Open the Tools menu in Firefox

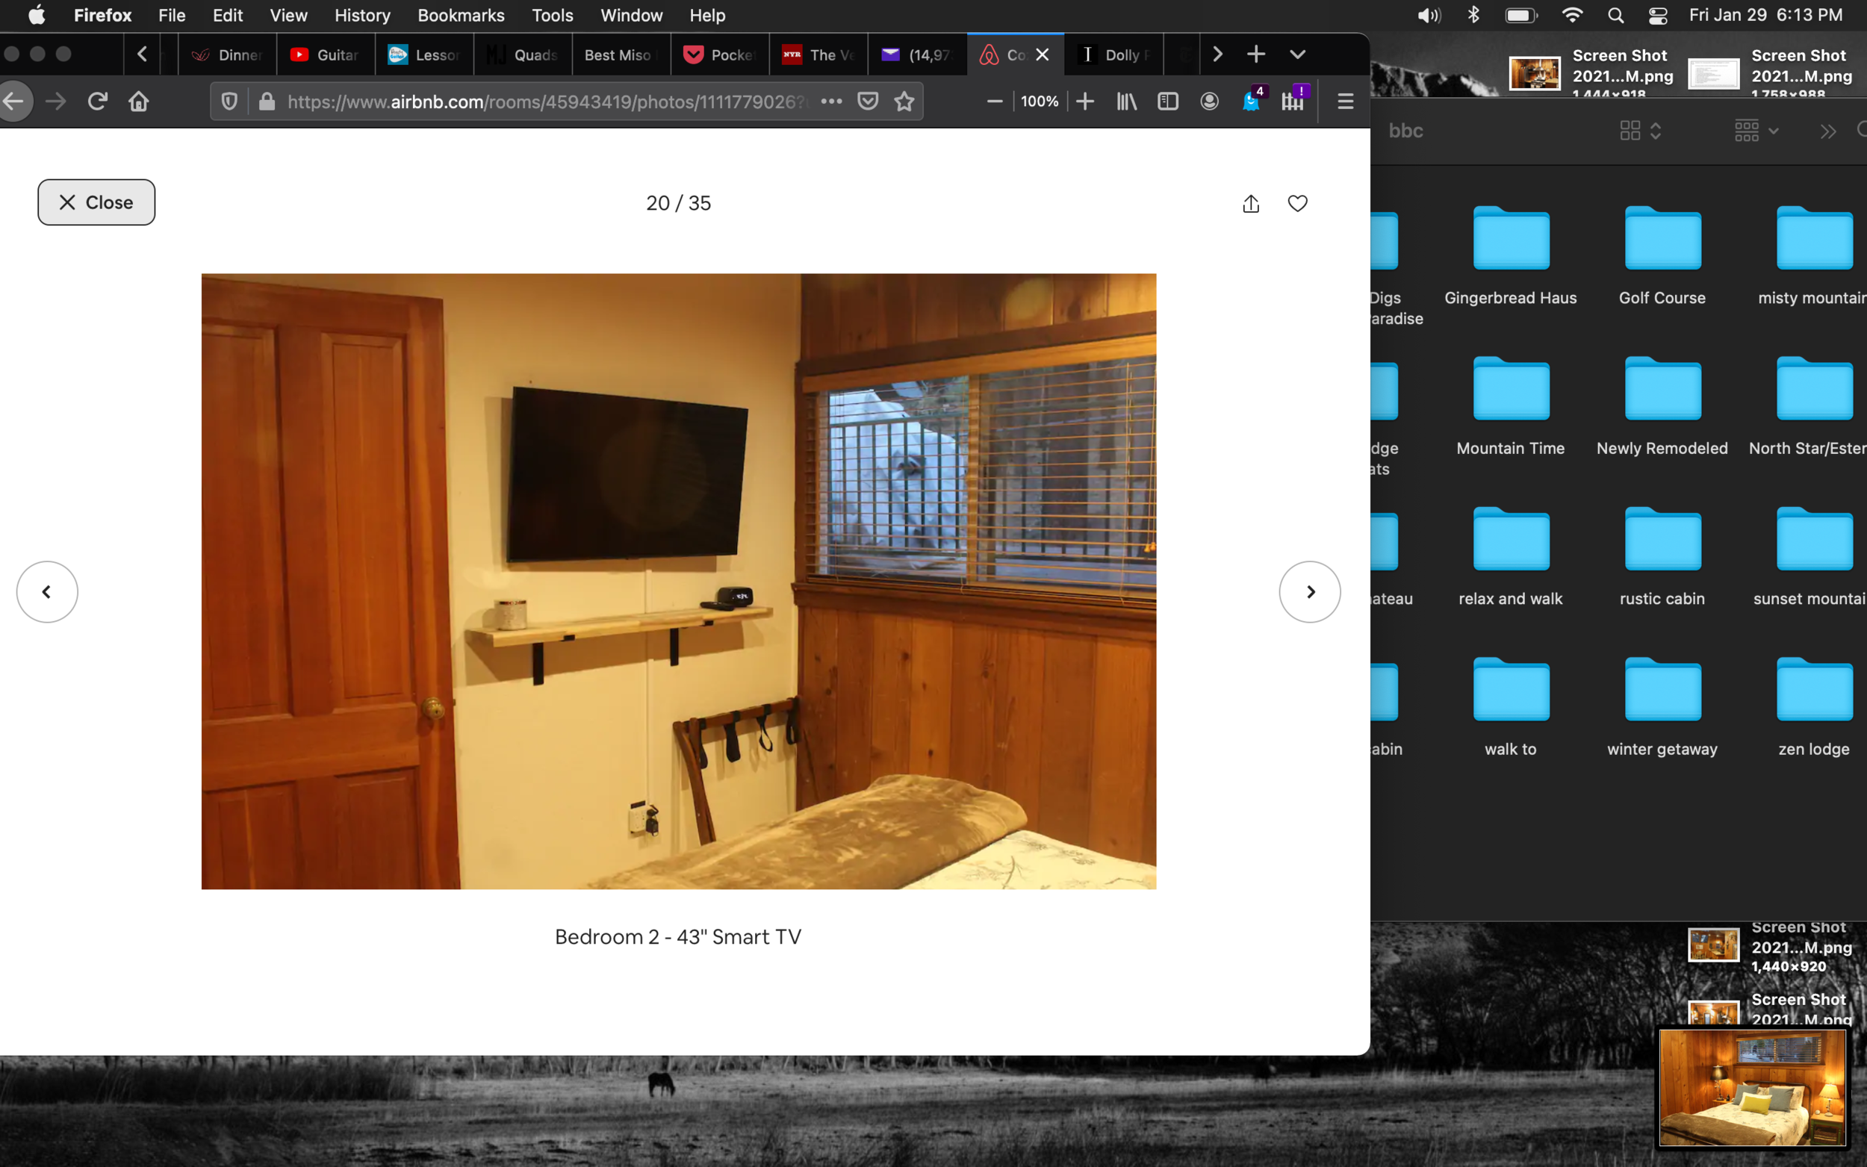[x=551, y=15]
